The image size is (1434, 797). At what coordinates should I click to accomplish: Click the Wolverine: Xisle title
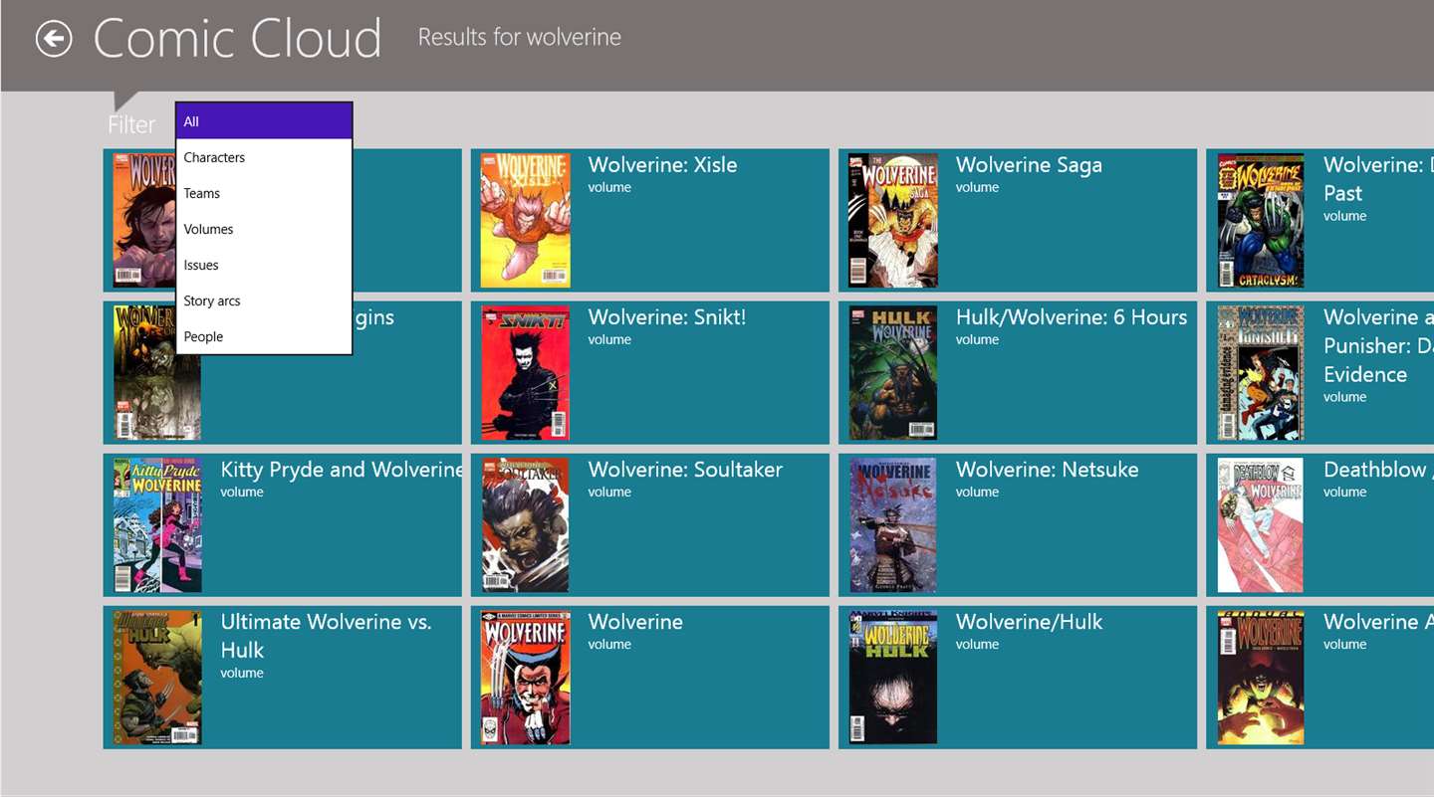(662, 165)
